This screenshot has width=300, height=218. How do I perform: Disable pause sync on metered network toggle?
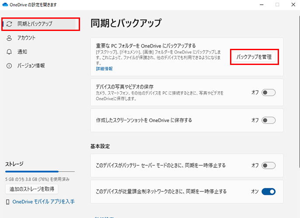coord(269,191)
